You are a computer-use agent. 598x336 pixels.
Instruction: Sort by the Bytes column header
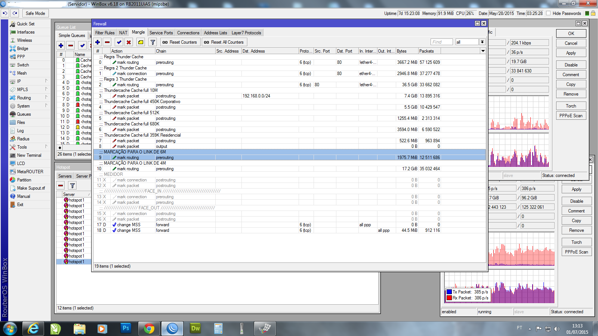point(407,51)
